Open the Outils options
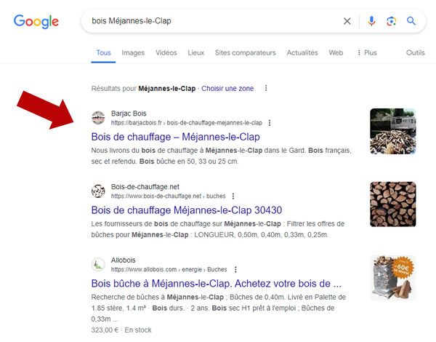436x342 pixels. [x=416, y=52]
